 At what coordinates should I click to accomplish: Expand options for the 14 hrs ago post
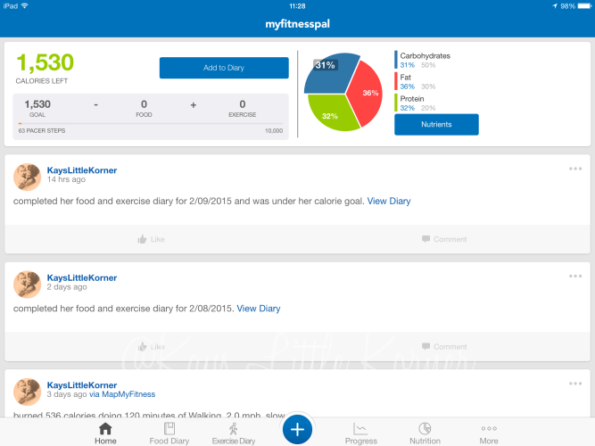pos(575,169)
